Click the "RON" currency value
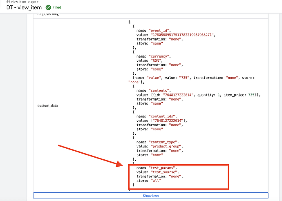Image resolution: width=282 pixels, height=201 pixels. click(x=156, y=60)
